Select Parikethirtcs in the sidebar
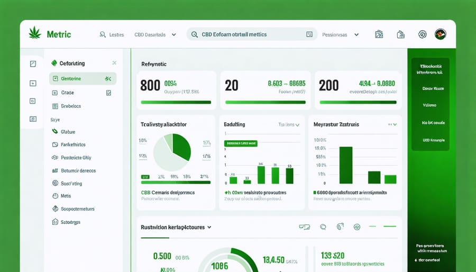 click(73, 144)
